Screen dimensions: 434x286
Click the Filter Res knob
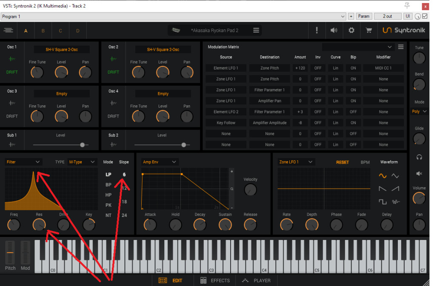[x=39, y=225]
